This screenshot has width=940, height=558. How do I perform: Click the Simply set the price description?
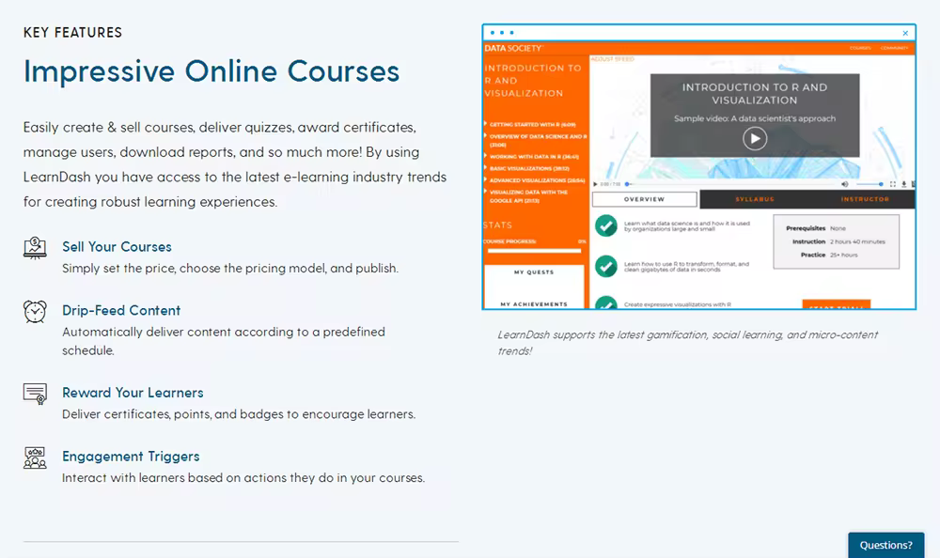pyautogui.click(x=230, y=269)
